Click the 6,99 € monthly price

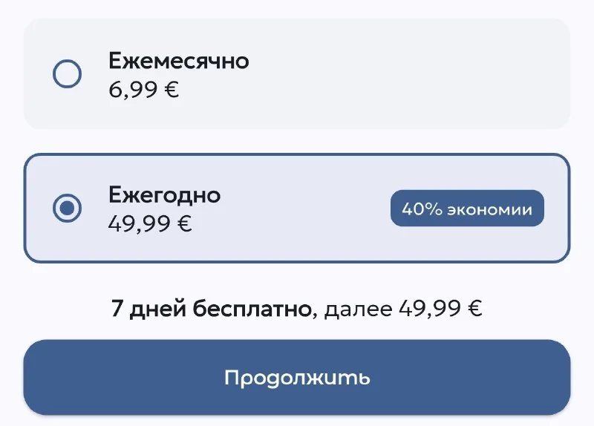click(143, 90)
